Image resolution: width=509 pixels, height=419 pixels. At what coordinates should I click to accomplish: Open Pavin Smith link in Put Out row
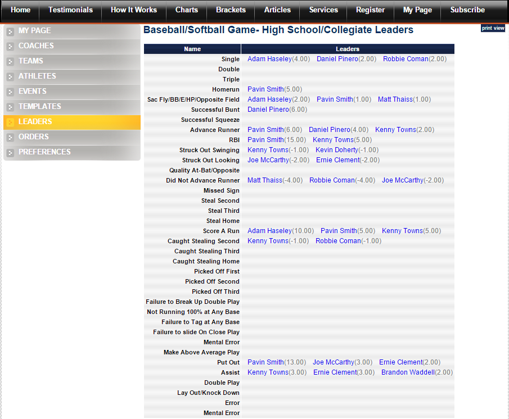[x=265, y=362]
